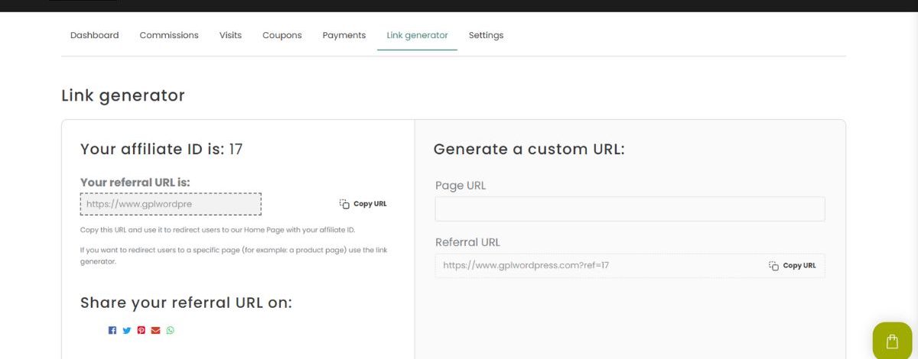The height and width of the screenshot is (359, 918).
Task: Select the dashed referral URL box
Action: coord(171,204)
